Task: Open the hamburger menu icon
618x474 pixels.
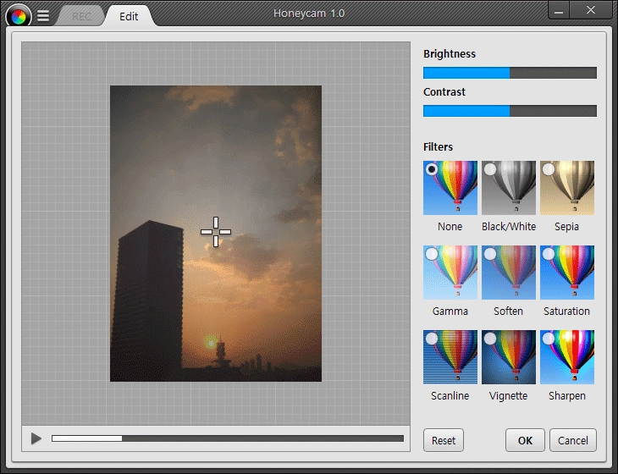Action: pyautogui.click(x=43, y=16)
